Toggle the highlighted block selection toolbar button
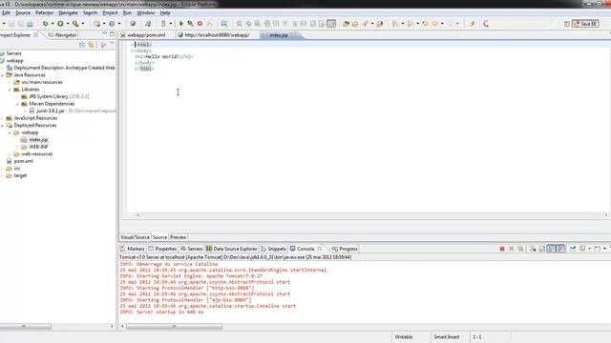 point(331,24)
